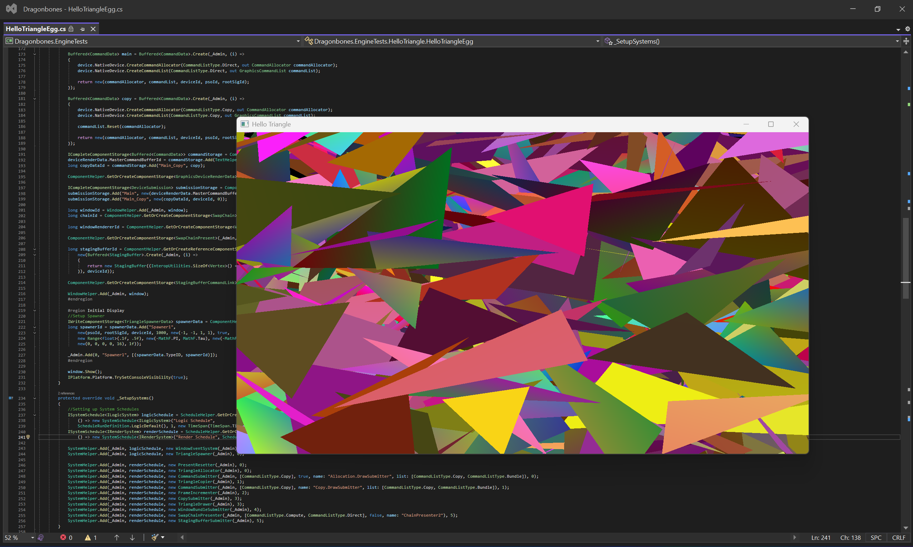Select the HelloTriangleEgg.cs document tab
This screenshot has height=547, width=913.
(x=35, y=29)
